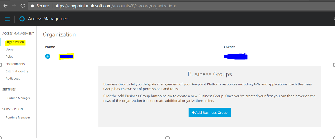Click the SETTINGS sidebar section label

click(x=9, y=90)
